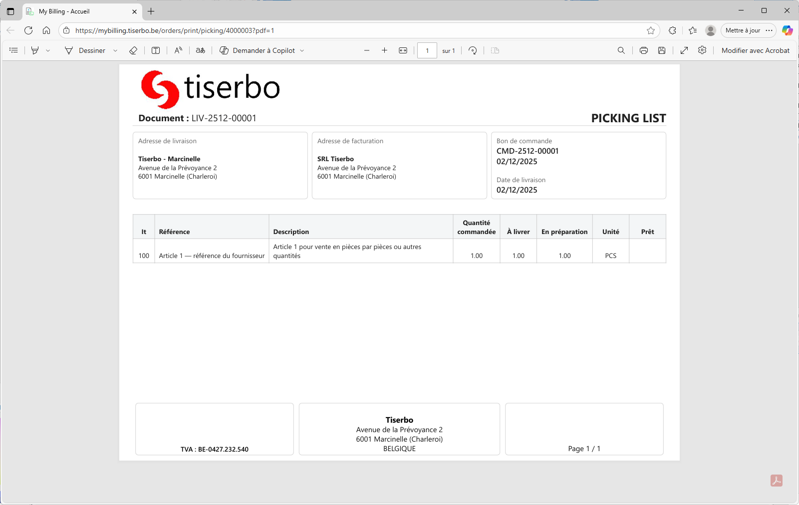799x505 pixels.
Task: Click the translate icon in PDF toolbar
Action: click(x=201, y=50)
